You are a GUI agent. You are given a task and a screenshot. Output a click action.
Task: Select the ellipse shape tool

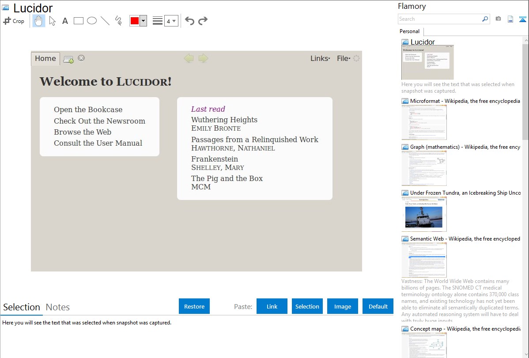click(92, 21)
